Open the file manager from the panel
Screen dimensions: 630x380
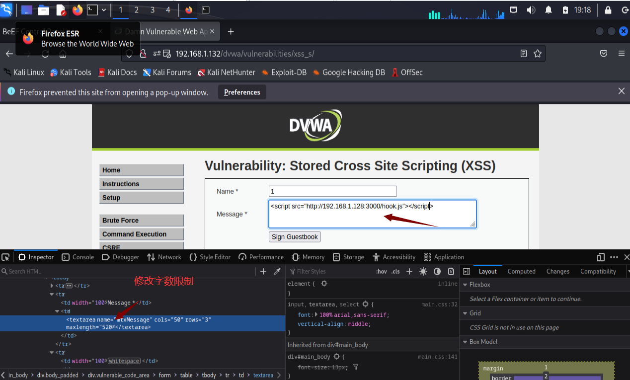coord(44,10)
